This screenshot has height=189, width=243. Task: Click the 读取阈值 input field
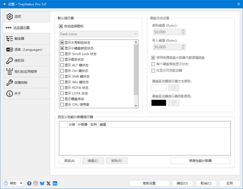tap(167, 32)
